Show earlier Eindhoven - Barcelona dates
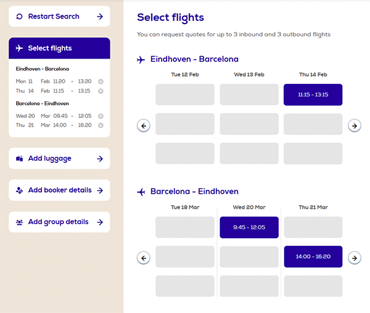370x313 pixels. (x=144, y=126)
